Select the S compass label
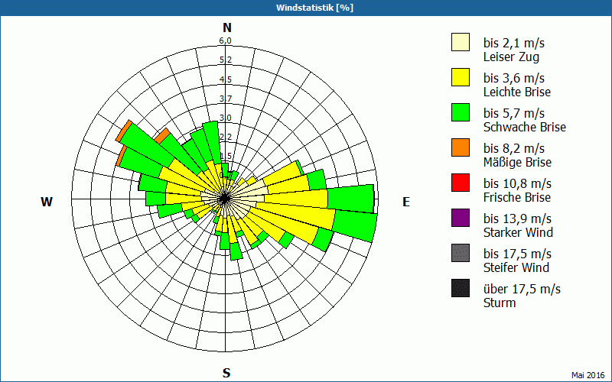 [226, 374]
